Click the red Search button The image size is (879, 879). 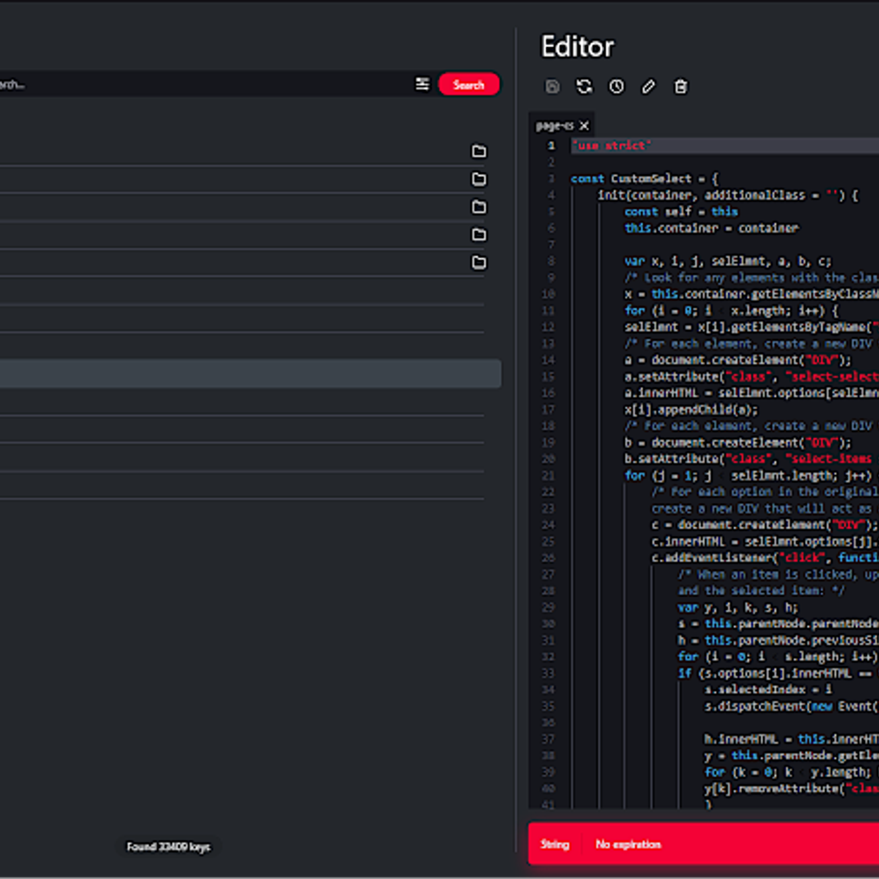tap(469, 85)
